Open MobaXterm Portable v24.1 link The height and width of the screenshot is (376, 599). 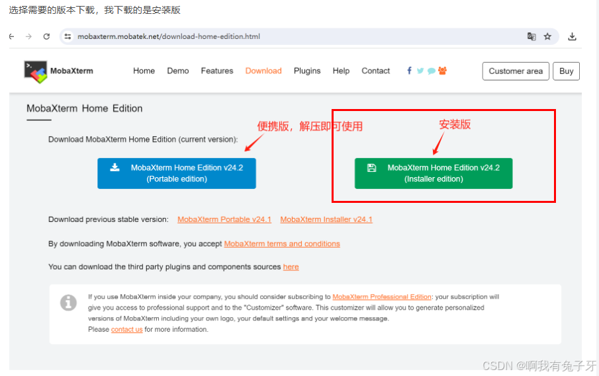pyautogui.click(x=224, y=219)
